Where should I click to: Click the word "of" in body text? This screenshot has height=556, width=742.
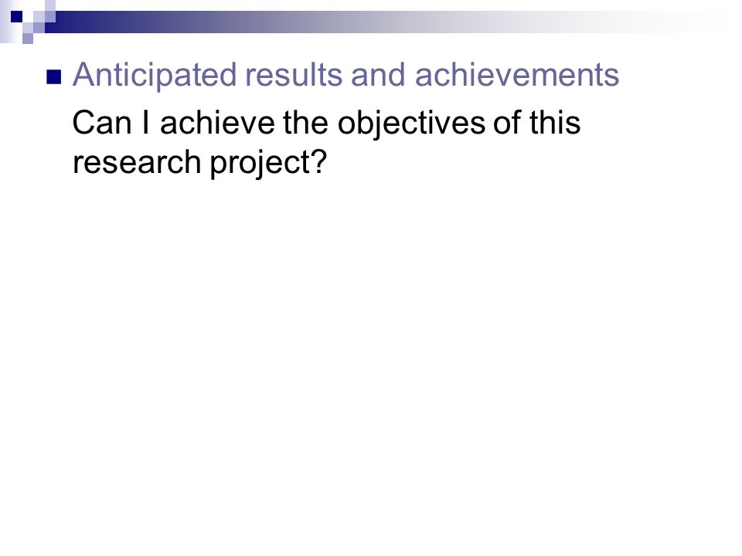[507, 123]
